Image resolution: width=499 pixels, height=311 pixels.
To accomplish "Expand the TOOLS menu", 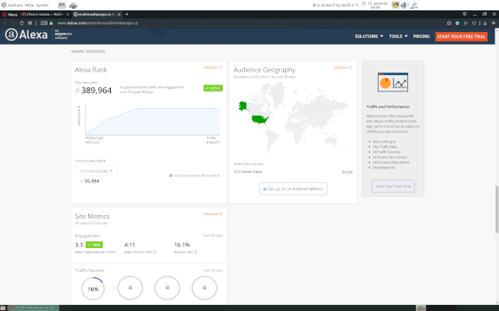I will (399, 36).
